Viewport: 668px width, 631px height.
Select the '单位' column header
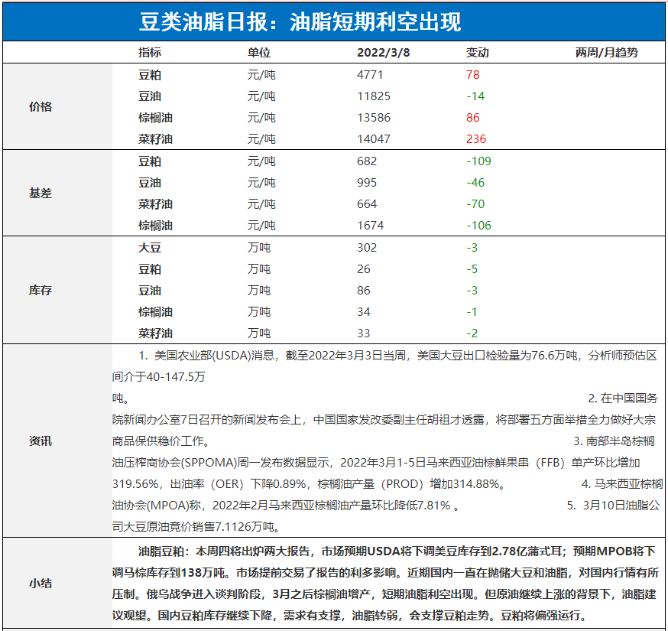coord(259,53)
